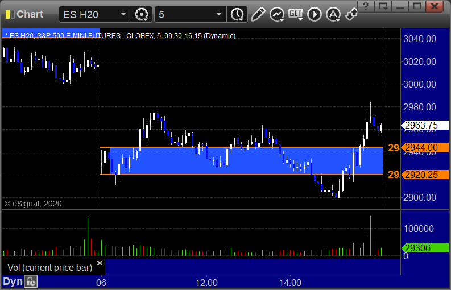The height and width of the screenshot is (290, 451).
Task: Click the window options dropdown button
Action: pos(383,6)
